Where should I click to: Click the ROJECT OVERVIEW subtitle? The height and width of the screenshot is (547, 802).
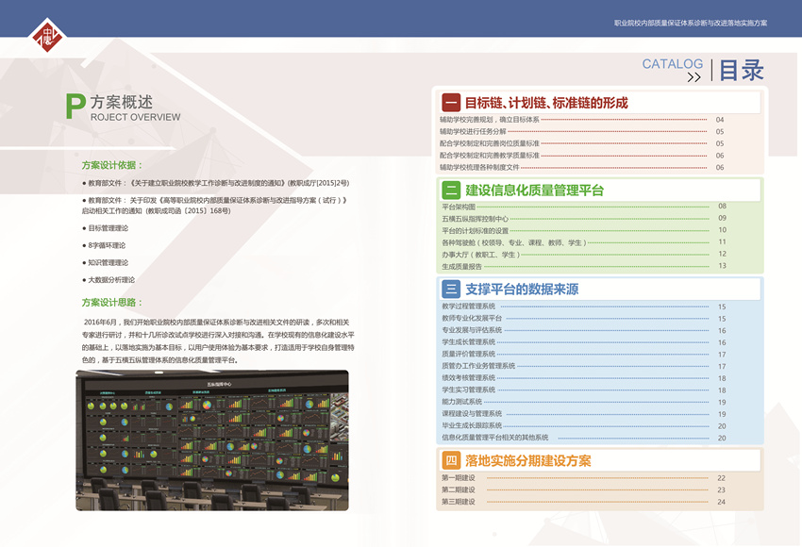pyautogui.click(x=136, y=117)
